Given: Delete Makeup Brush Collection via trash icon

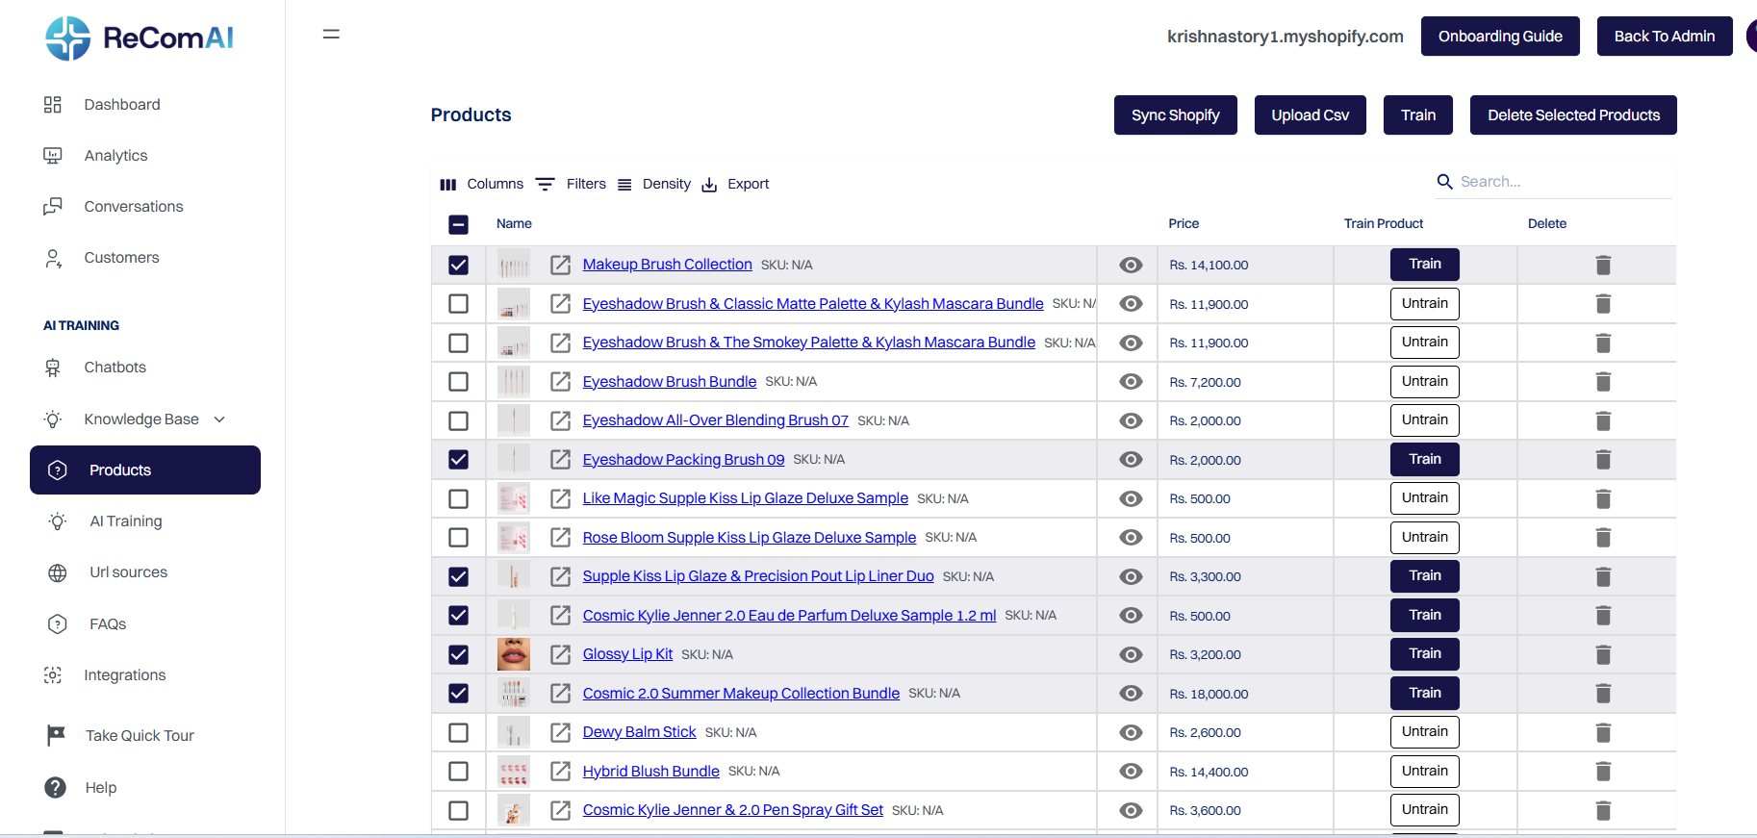Looking at the screenshot, I should click(x=1603, y=265).
